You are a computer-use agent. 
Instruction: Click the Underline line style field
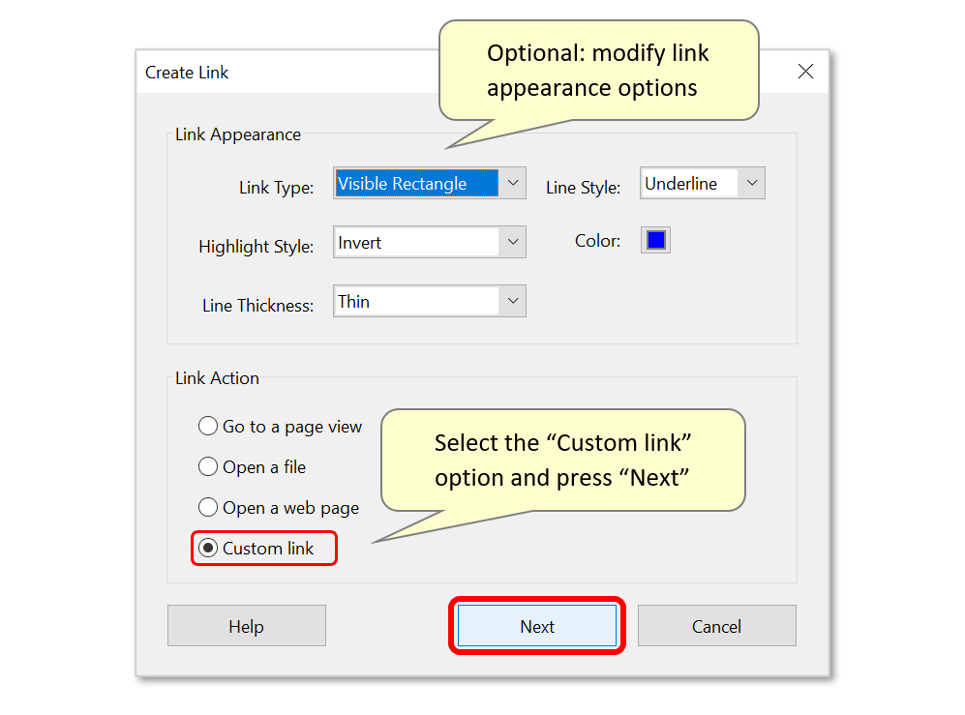(689, 183)
